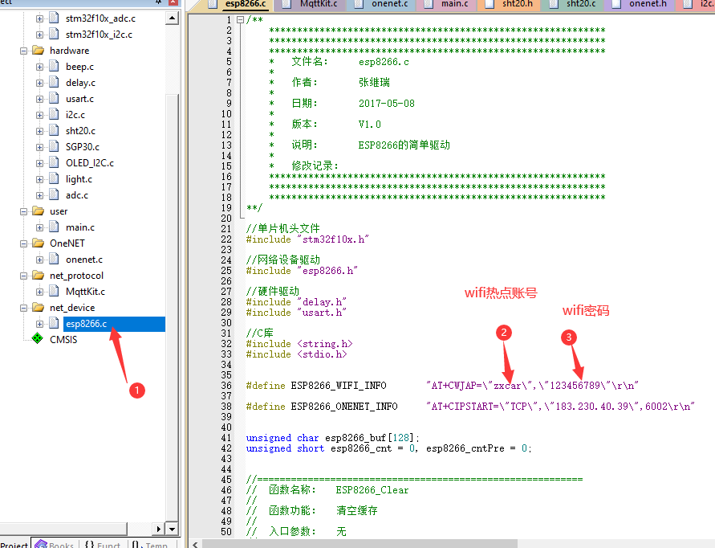Collapse the net_device folder
715x548 pixels.
click(24, 309)
